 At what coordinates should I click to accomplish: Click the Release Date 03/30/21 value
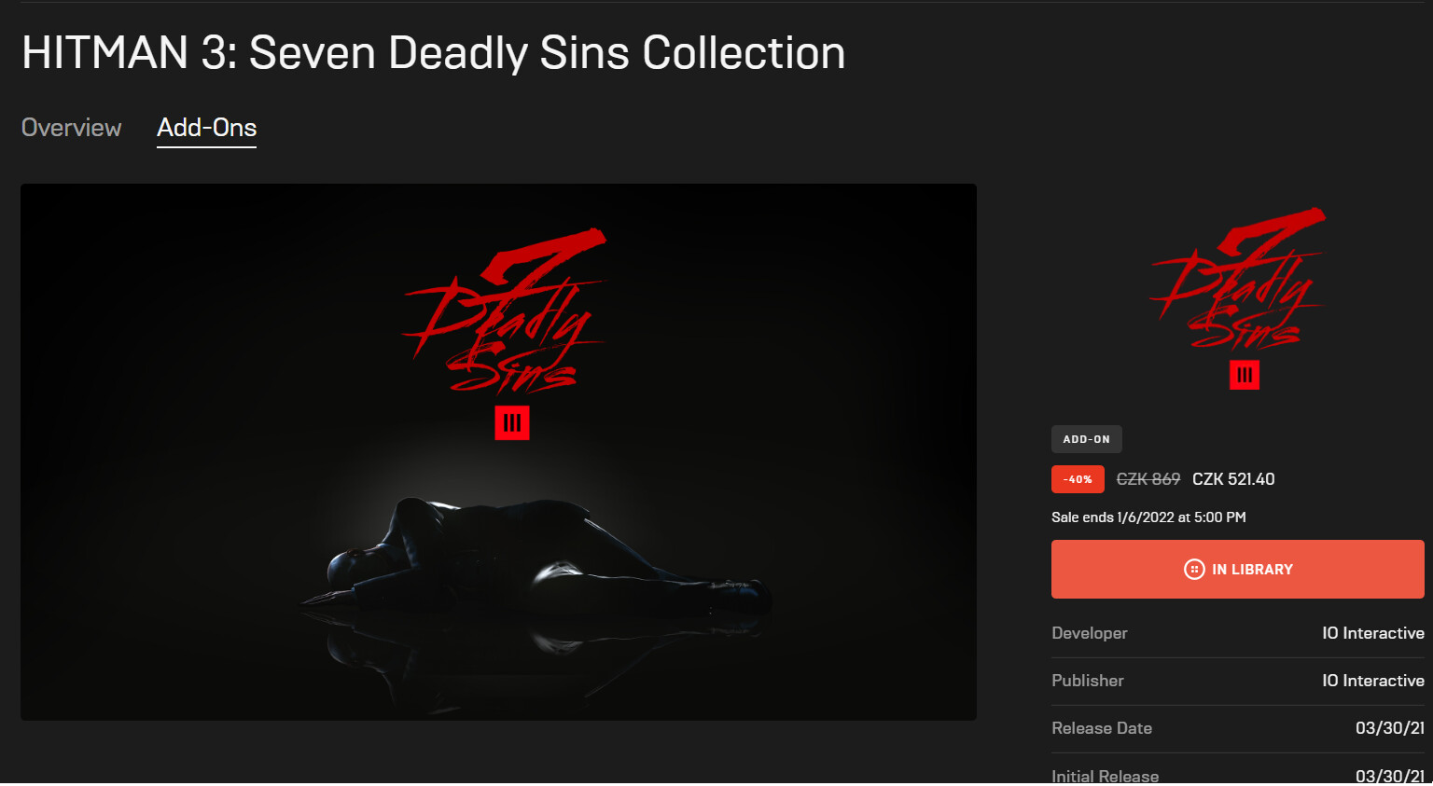[1390, 728]
